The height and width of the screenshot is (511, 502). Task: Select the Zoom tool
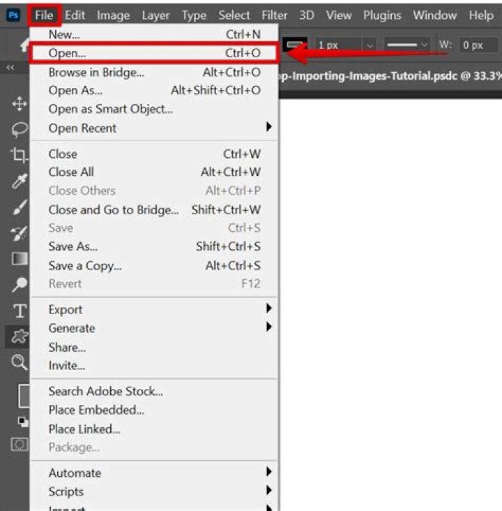click(20, 362)
